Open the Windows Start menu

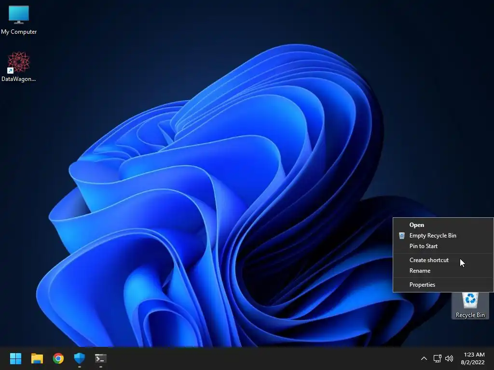15,358
